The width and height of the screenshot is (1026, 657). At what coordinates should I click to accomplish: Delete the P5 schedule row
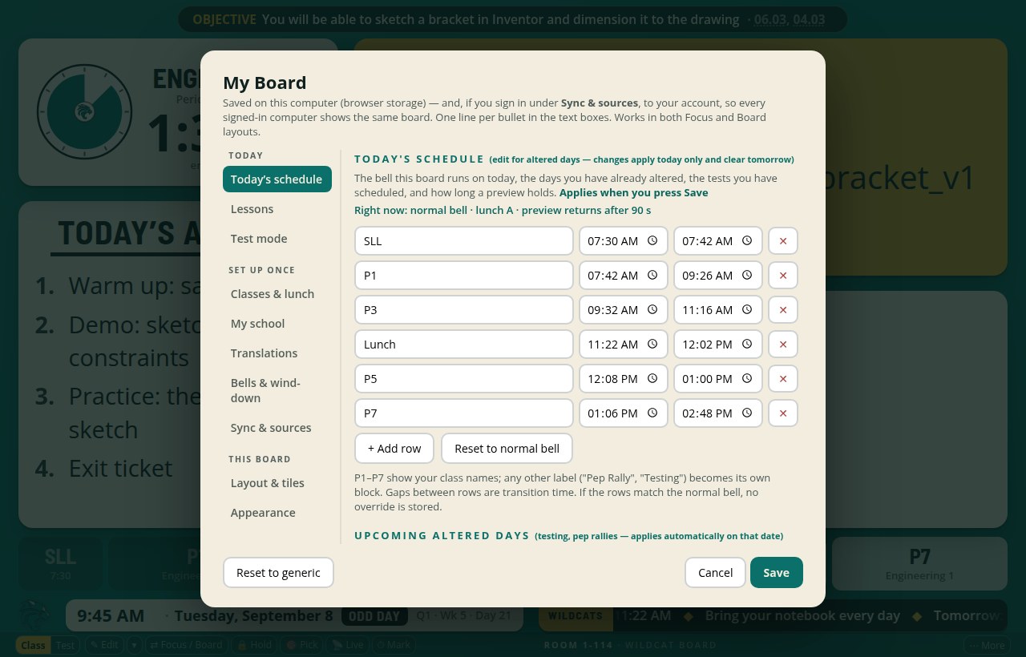pyautogui.click(x=783, y=378)
